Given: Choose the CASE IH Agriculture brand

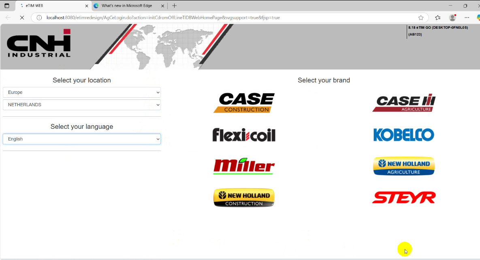Looking at the screenshot, I should tap(404, 103).
